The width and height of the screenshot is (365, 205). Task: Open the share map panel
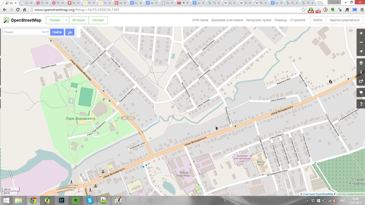point(361,81)
